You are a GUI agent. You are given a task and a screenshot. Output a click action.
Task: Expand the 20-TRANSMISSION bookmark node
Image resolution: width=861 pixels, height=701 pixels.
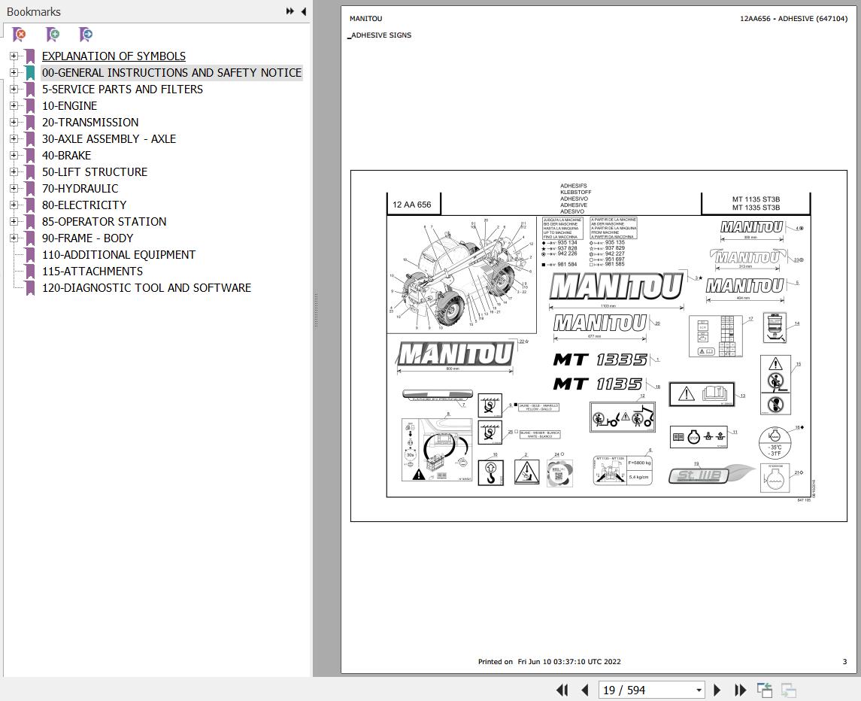[x=14, y=122]
